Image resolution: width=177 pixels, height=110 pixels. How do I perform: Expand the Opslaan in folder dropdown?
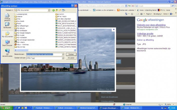coord(49,10)
